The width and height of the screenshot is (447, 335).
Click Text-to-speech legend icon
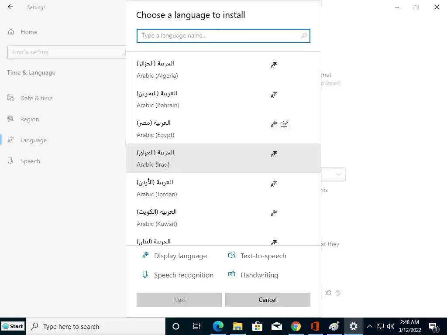[x=232, y=255]
